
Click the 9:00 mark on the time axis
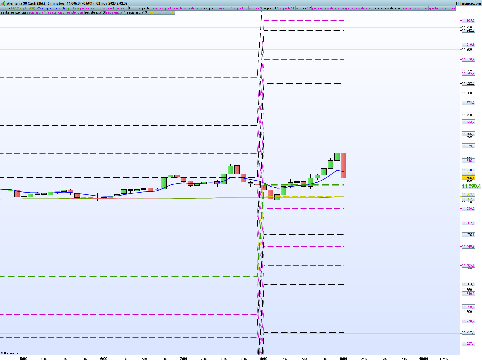point(343,359)
